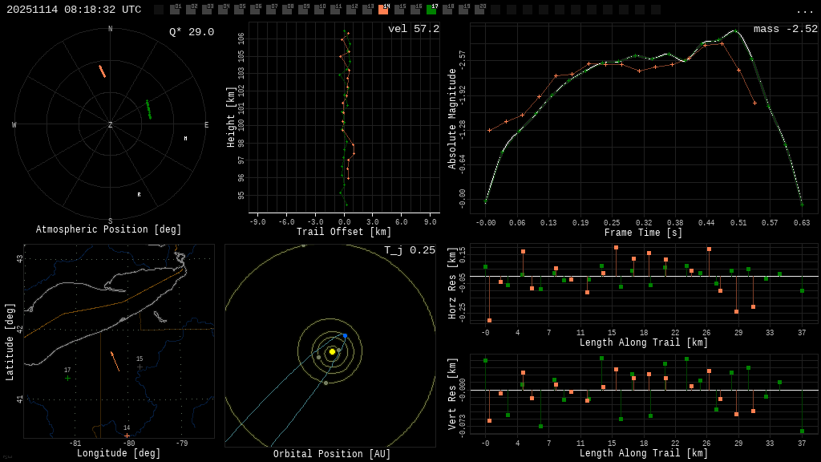Image resolution: width=821 pixels, height=462 pixels.
Task: Click the Q* 29.0 value
Action: coord(191,32)
